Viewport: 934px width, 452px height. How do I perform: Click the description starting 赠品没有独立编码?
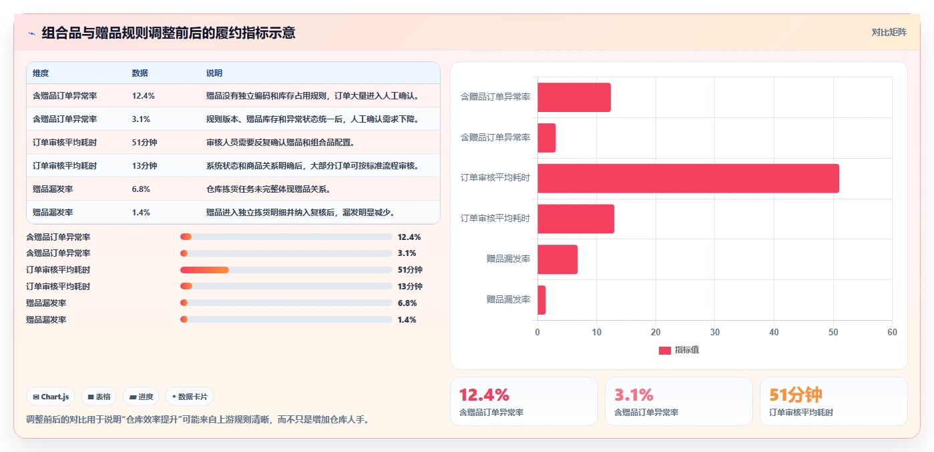pyautogui.click(x=314, y=96)
